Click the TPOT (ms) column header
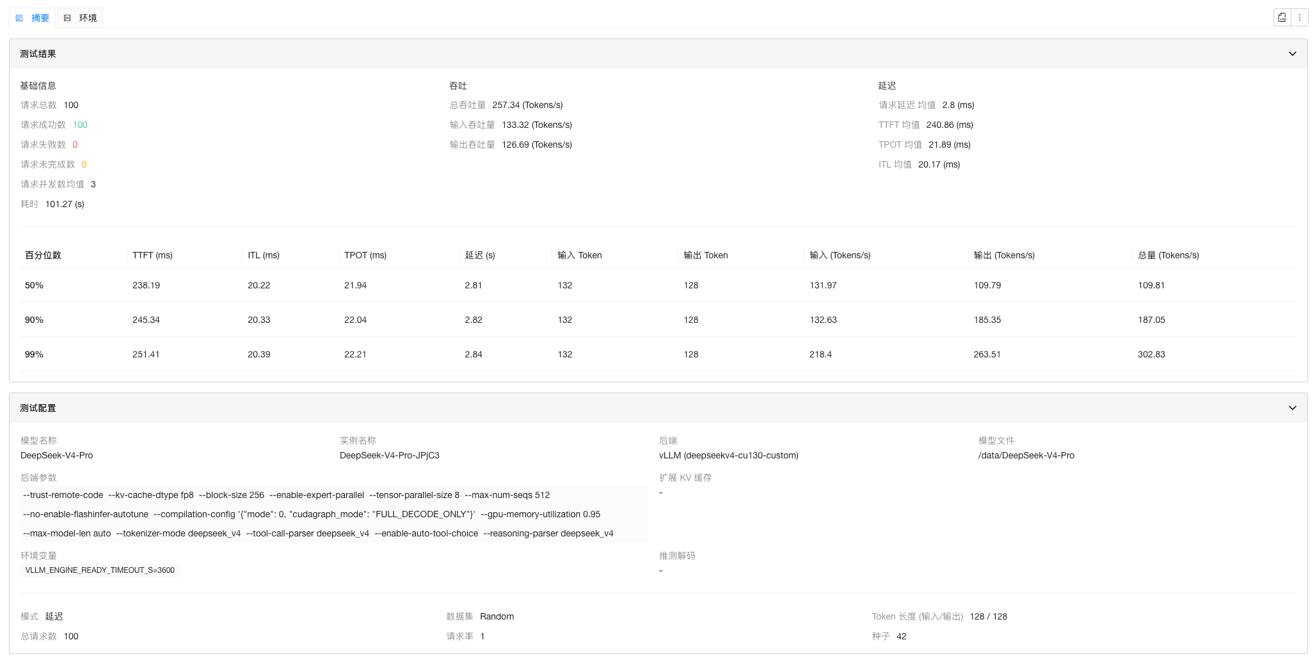This screenshot has width=1315, height=663. point(365,255)
